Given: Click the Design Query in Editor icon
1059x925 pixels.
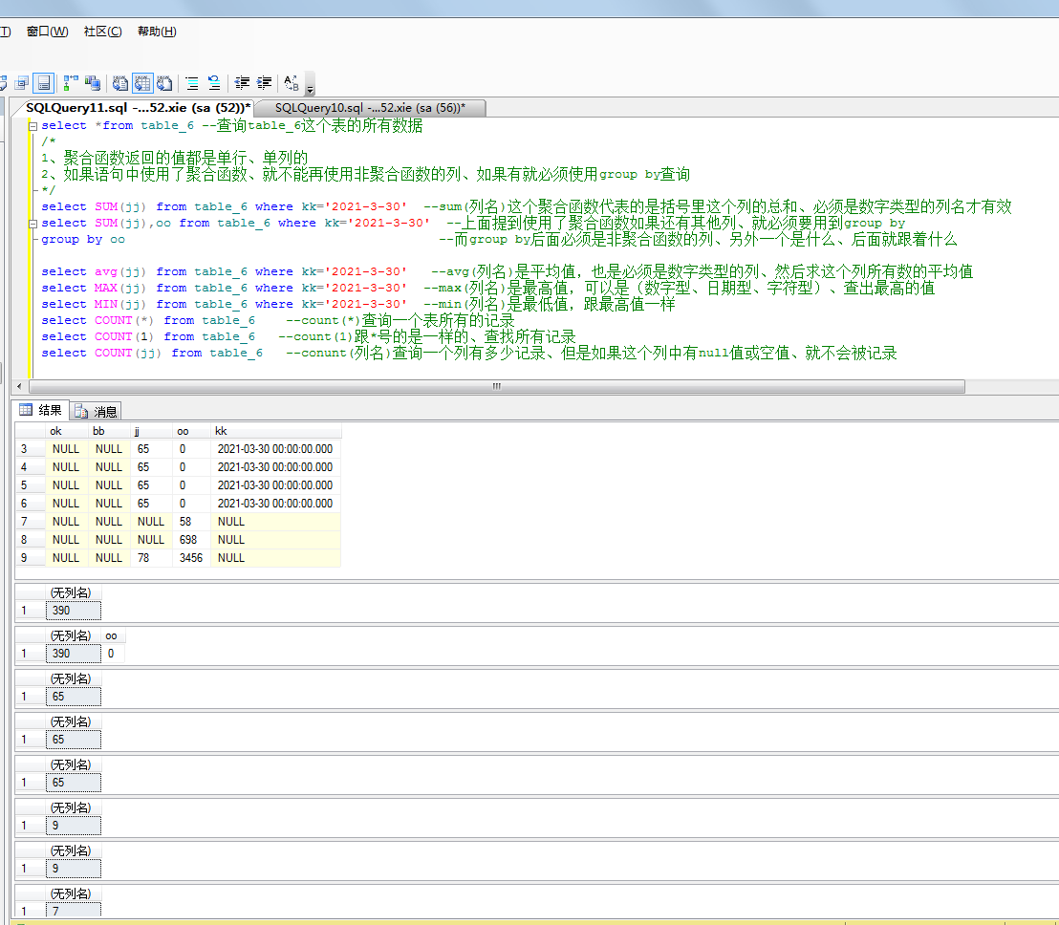Looking at the screenshot, I should coord(22,83).
